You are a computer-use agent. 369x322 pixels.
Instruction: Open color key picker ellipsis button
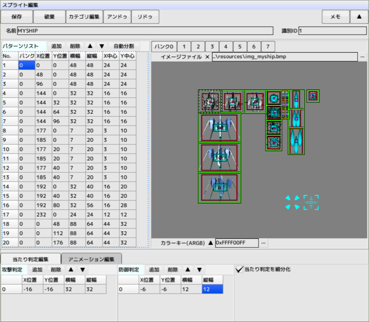264,243
